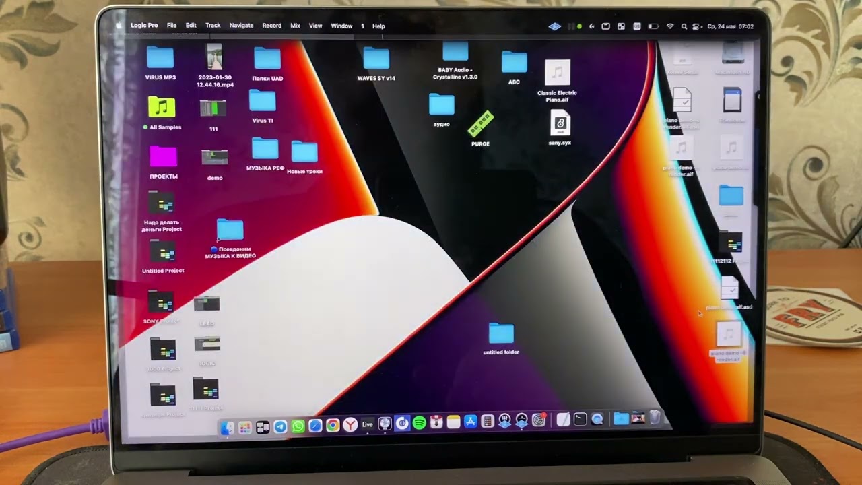Open Google Chrome from the Dock
862x485 pixels.
[x=333, y=426]
